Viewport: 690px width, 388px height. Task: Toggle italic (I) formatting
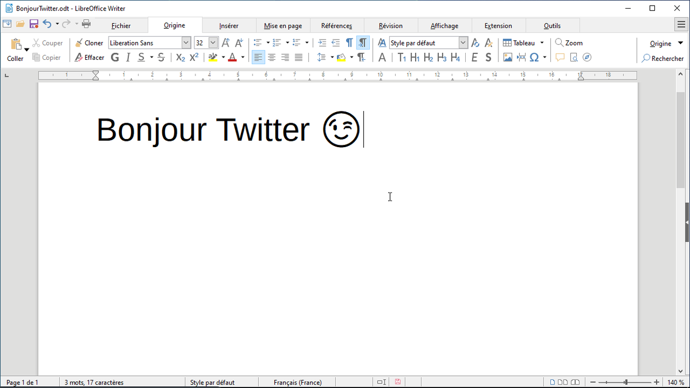point(128,57)
